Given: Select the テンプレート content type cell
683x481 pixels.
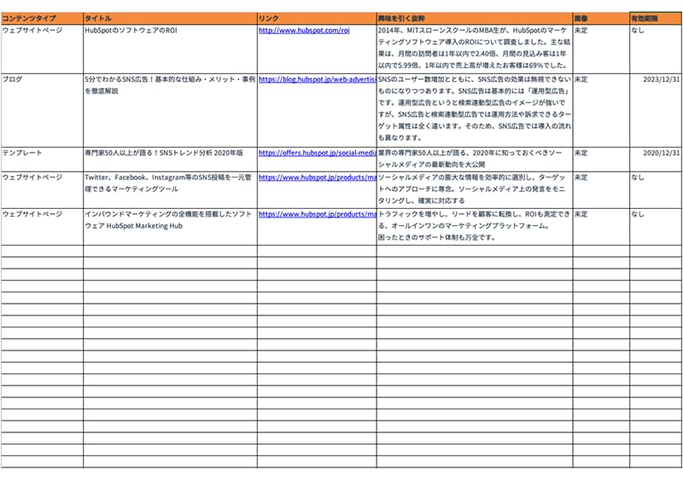Looking at the screenshot, I should (42, 159).
